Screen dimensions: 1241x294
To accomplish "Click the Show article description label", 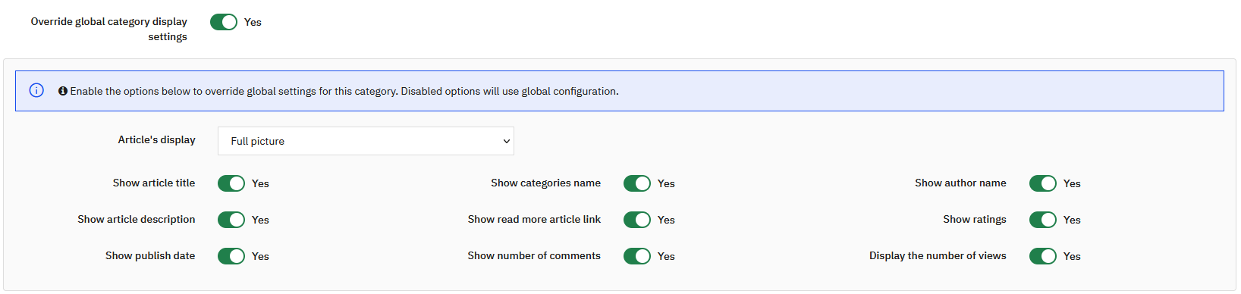I will tap(137, 219).
